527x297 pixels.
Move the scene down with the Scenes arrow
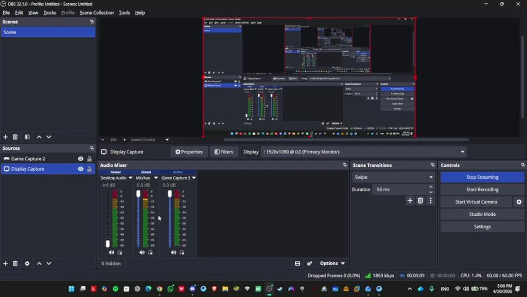[49, 137]
